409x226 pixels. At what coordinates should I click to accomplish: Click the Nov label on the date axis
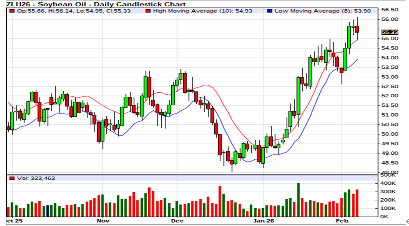(x=103, y=221)
